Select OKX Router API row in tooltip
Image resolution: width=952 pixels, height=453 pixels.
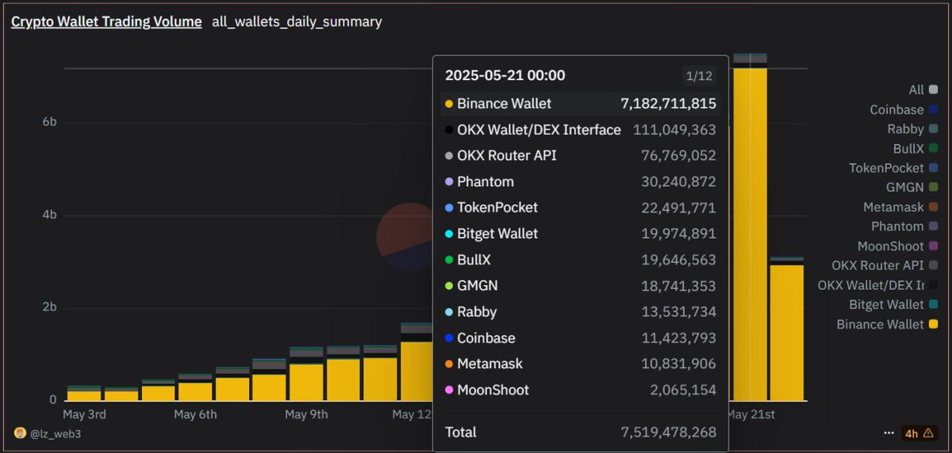(x=581, y=155)
